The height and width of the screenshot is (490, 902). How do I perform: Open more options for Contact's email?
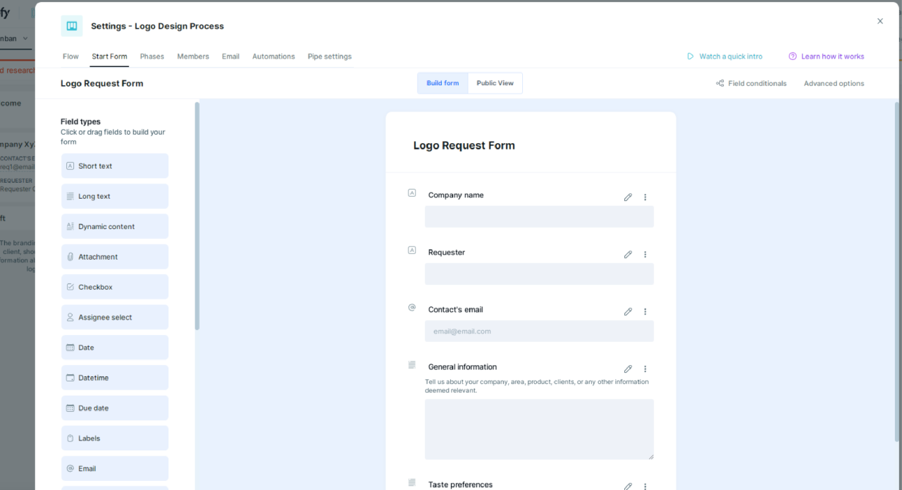point(645,311)
